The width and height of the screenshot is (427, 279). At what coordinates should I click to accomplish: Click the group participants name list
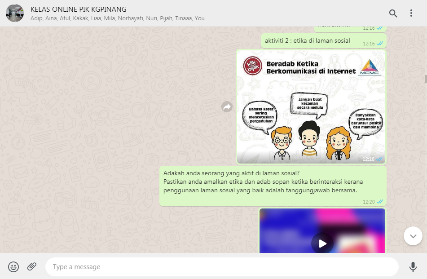(x=118, y=18)
